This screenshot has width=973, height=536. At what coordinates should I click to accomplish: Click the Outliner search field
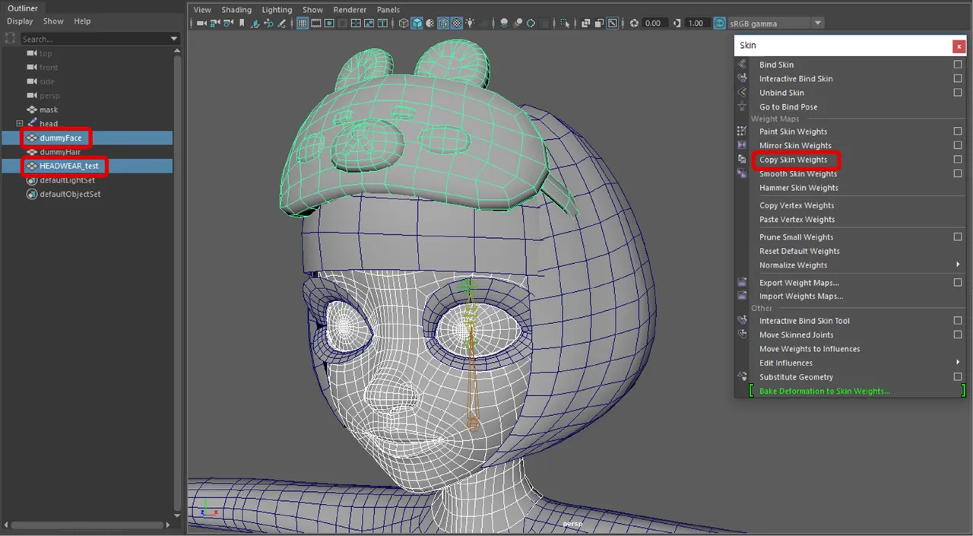(87, 38)
